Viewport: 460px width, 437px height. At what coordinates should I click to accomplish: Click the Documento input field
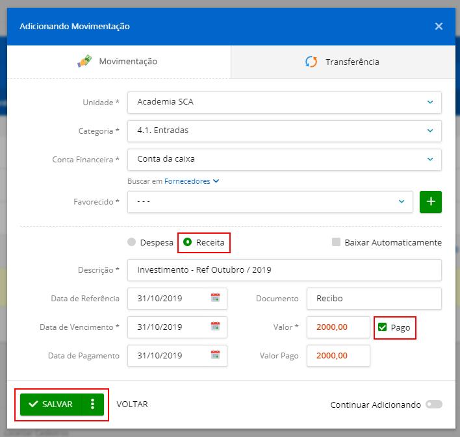coord(374,299)
